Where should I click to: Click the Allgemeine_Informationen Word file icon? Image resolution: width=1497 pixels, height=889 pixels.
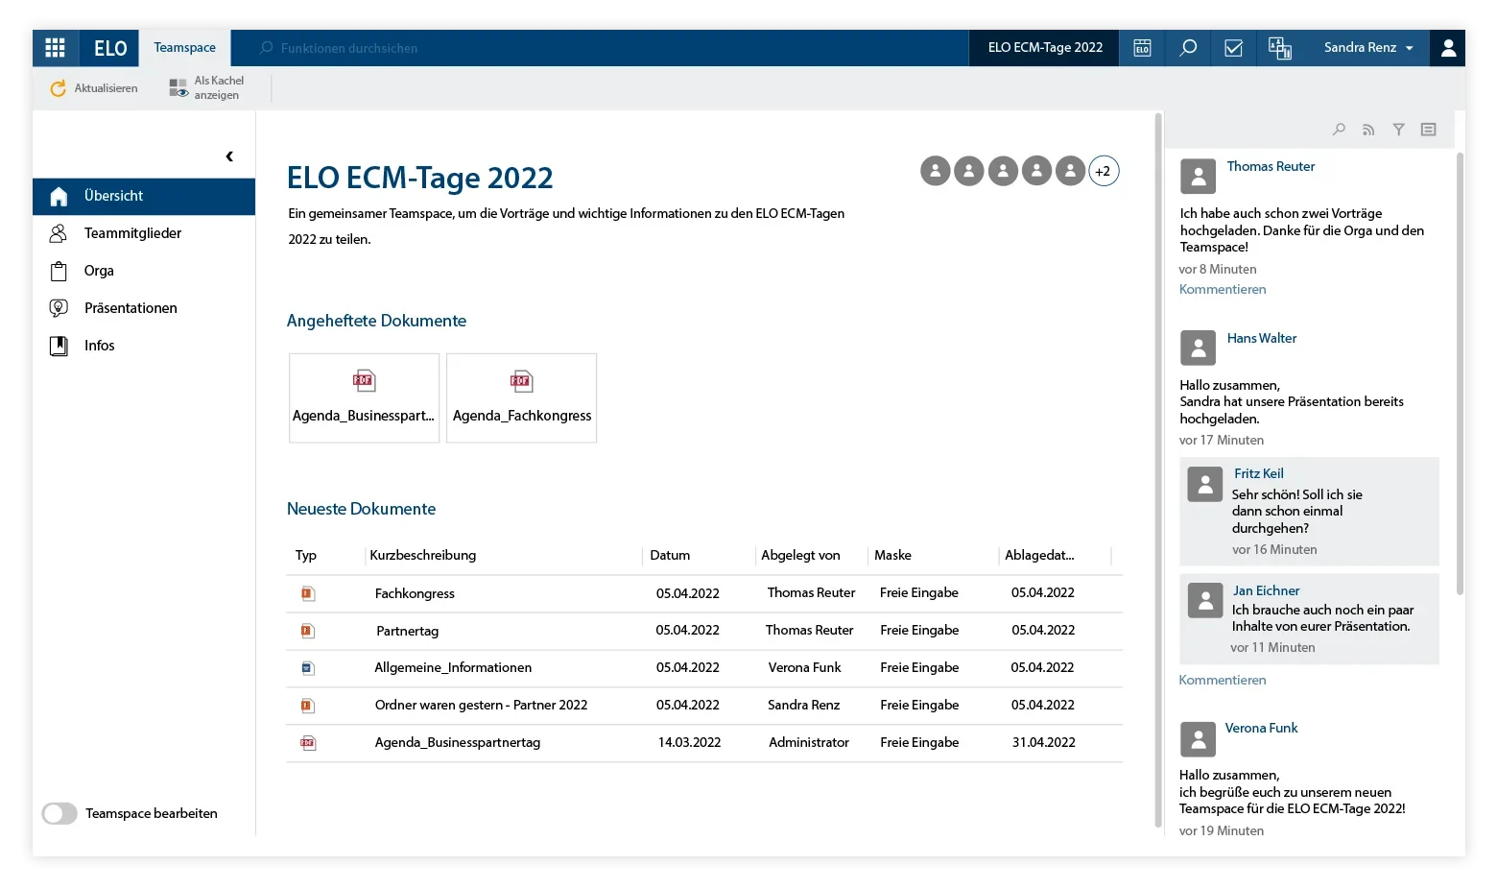click(307, 668)
